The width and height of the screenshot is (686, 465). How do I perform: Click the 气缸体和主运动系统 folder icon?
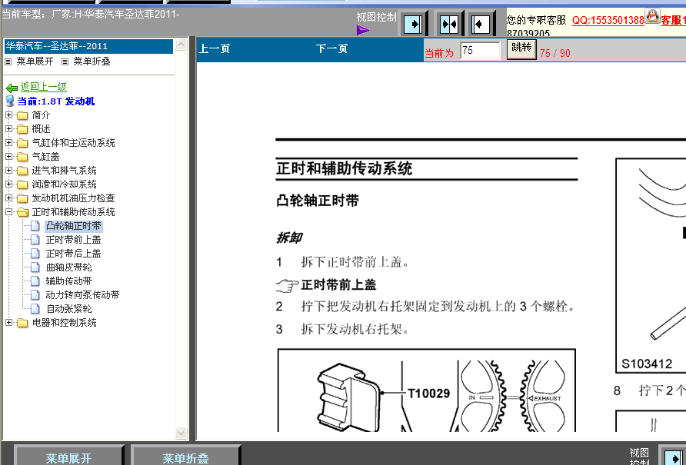point(22,143)
